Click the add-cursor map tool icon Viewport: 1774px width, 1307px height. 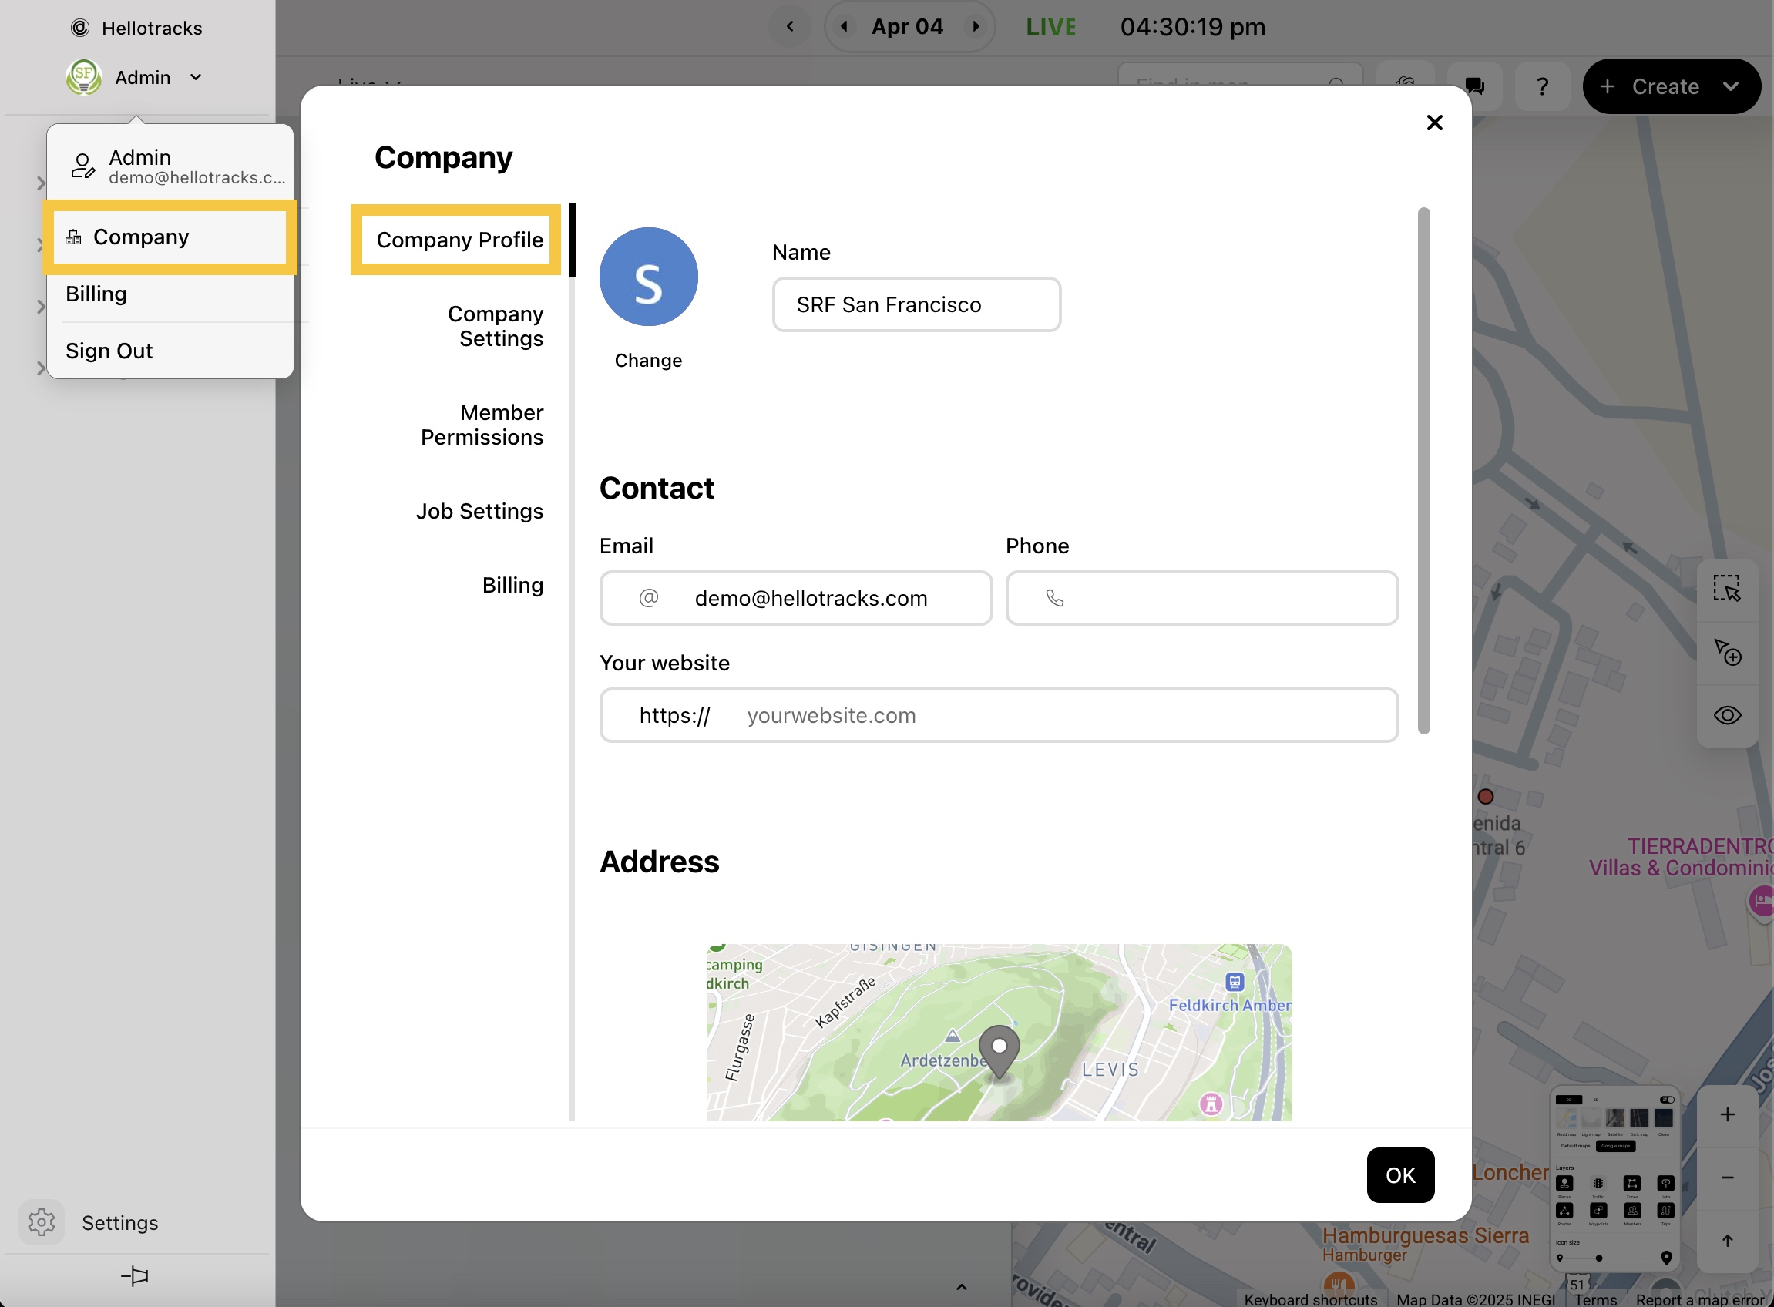pyautogui.click(x=1726, y=652)
